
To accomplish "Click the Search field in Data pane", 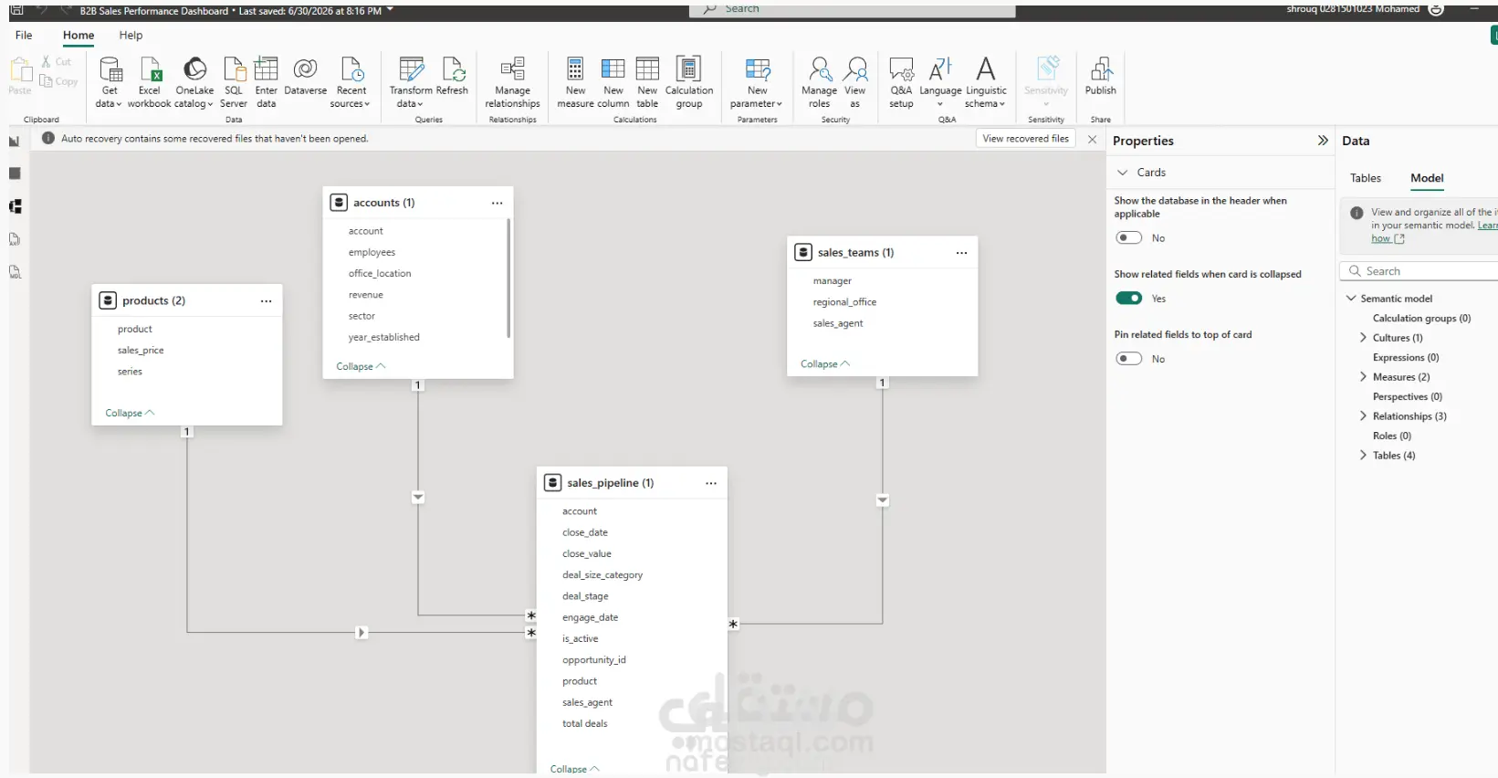I will [1419, 271].
